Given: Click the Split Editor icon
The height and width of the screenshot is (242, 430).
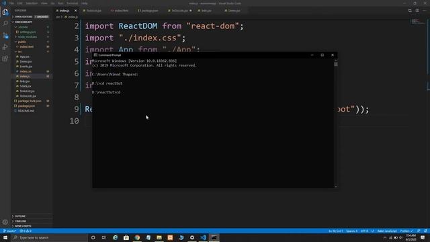Looking at the screenshot, I should point(417,11).
